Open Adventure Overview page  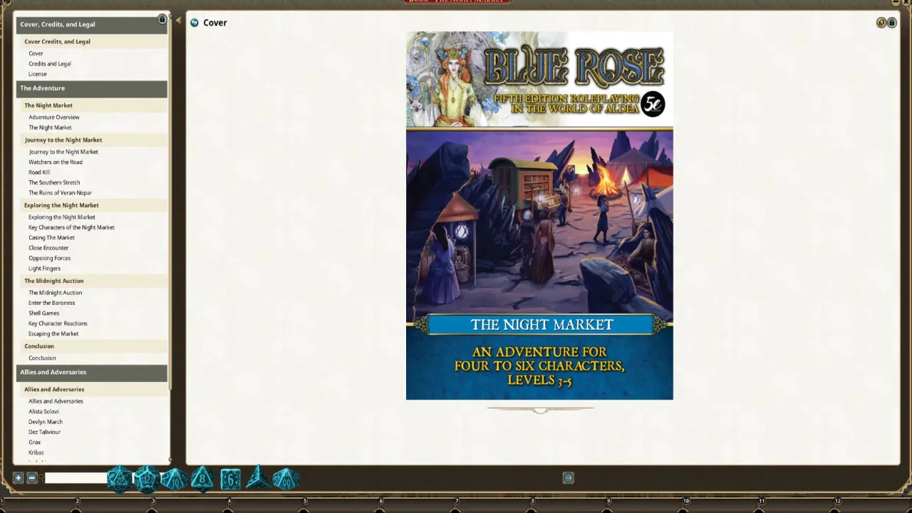point(54,118)
